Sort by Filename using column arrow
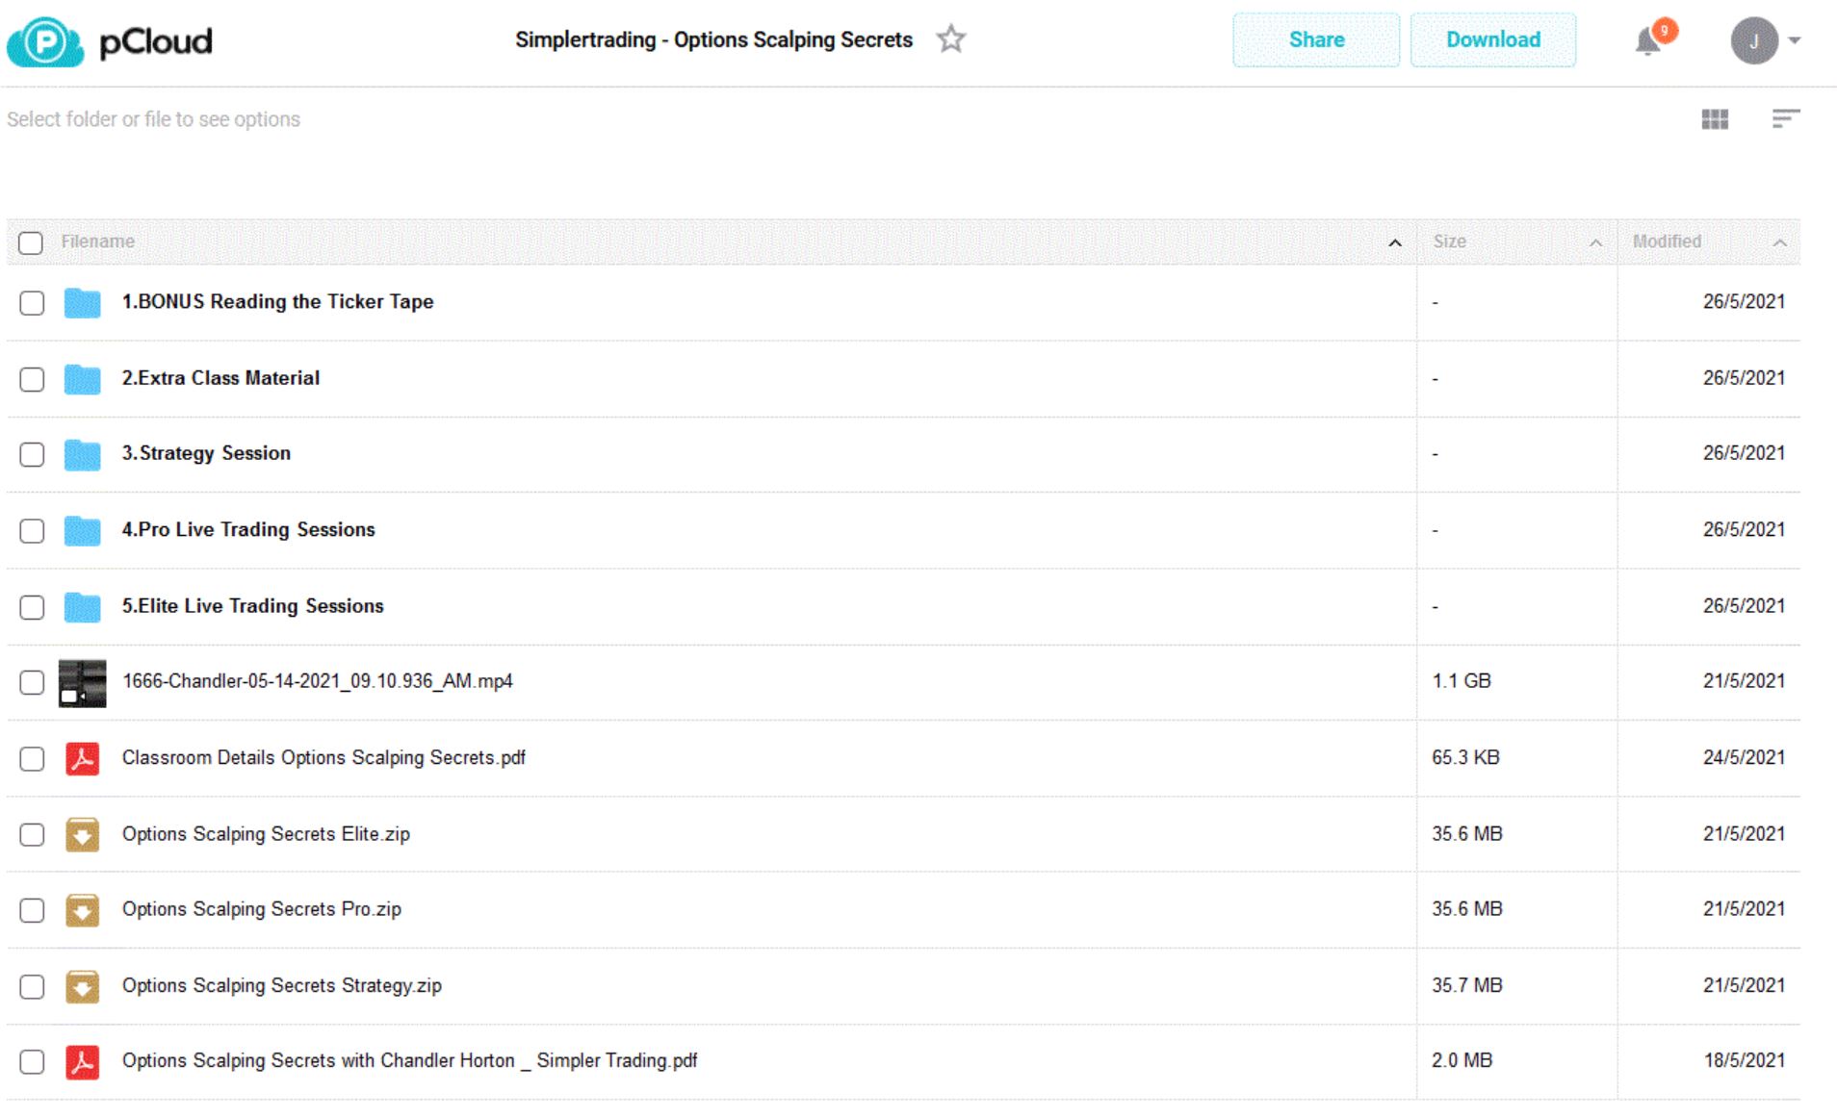This screenshot has width=1837, height=1118. point(1395,242)
